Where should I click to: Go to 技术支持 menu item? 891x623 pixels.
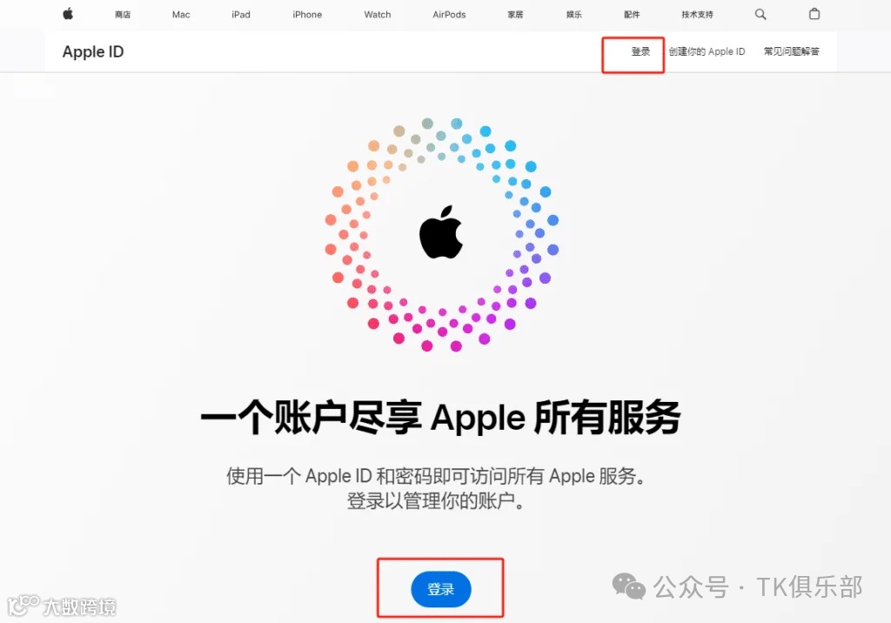point(697,15)
